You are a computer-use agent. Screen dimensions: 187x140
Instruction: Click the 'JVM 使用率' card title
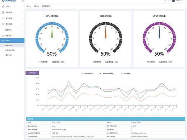click(159, 16)
